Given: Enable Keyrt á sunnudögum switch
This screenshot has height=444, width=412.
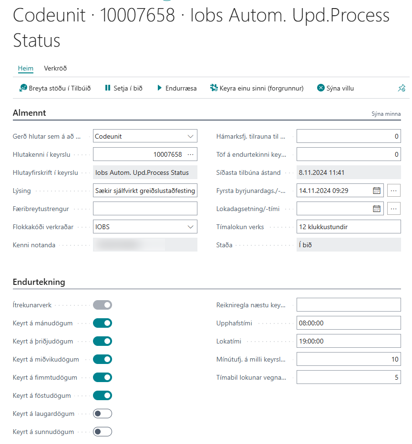Looking at the screenshot, I should coord(103,432).
